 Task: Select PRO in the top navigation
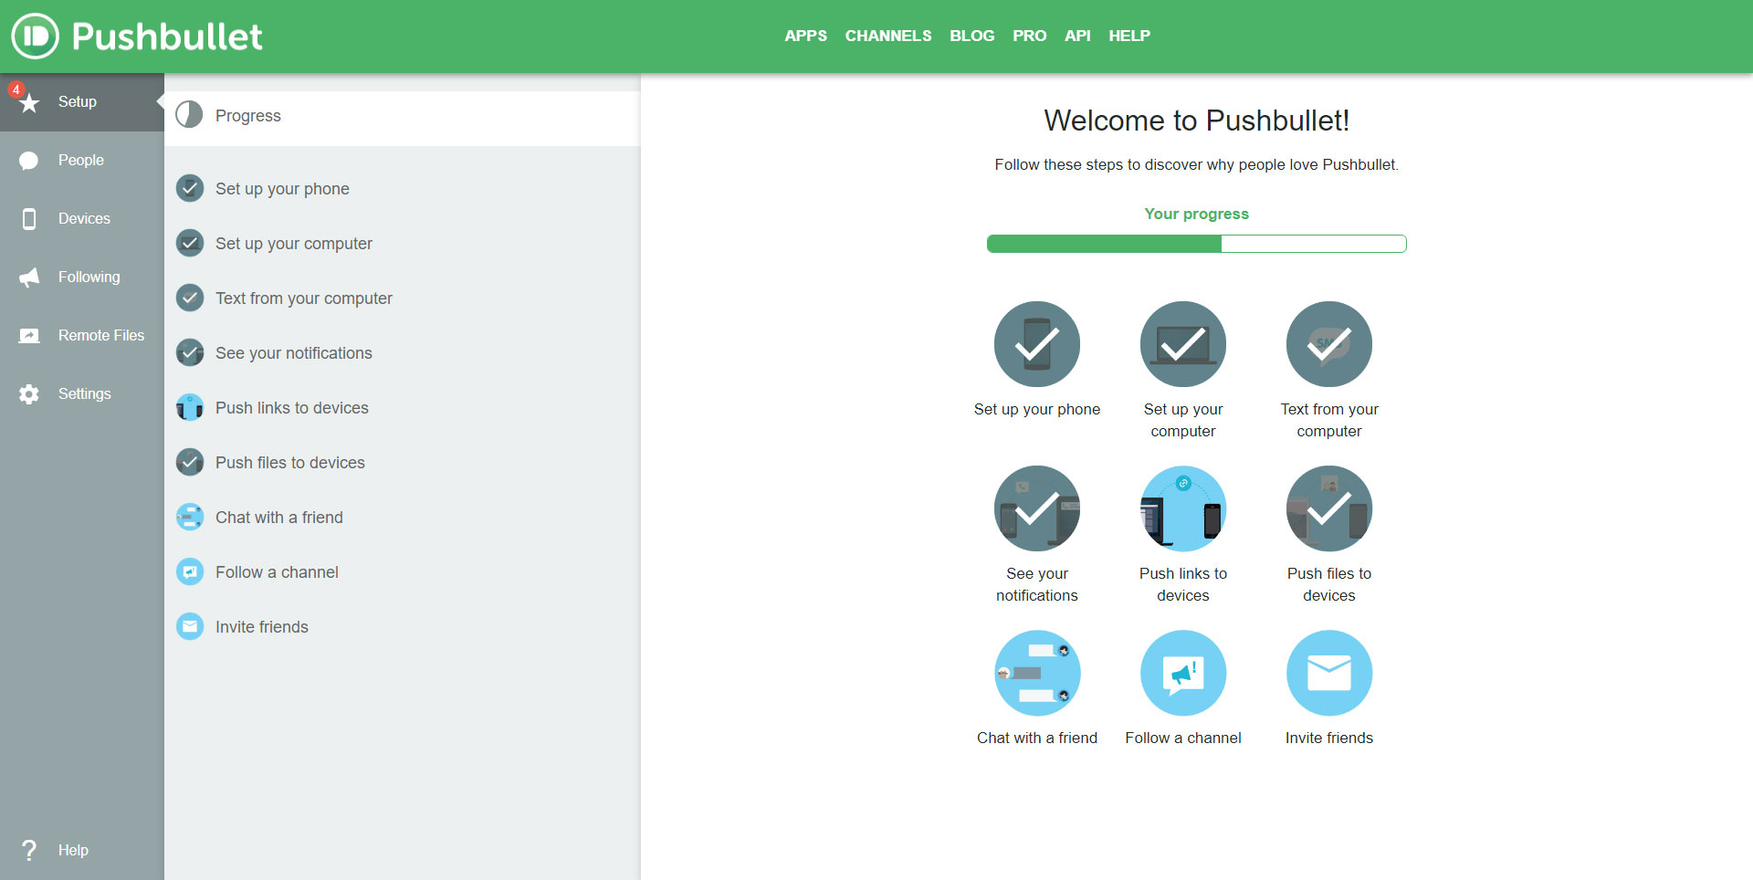[x=1029, y=36]
